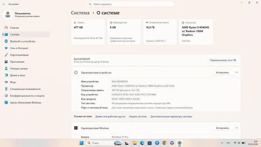The image size is (261, 147).
Task: Open the Память 477 GB card
Action: point(88,32)
